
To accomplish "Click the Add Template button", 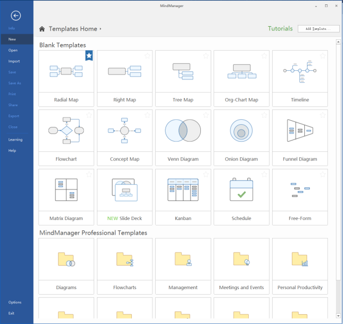I will tap(318, 28).
